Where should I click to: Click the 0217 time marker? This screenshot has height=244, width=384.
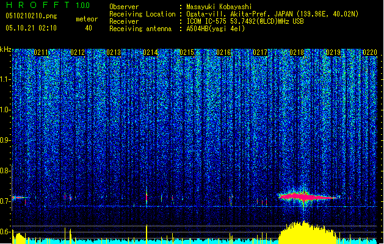click(260, 52)
